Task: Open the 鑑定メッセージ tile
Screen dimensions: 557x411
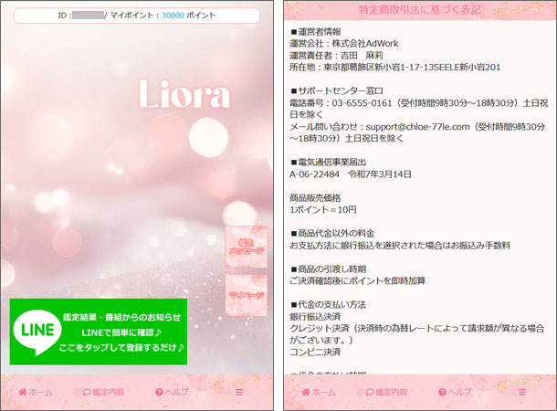Action: click(247, 247)
